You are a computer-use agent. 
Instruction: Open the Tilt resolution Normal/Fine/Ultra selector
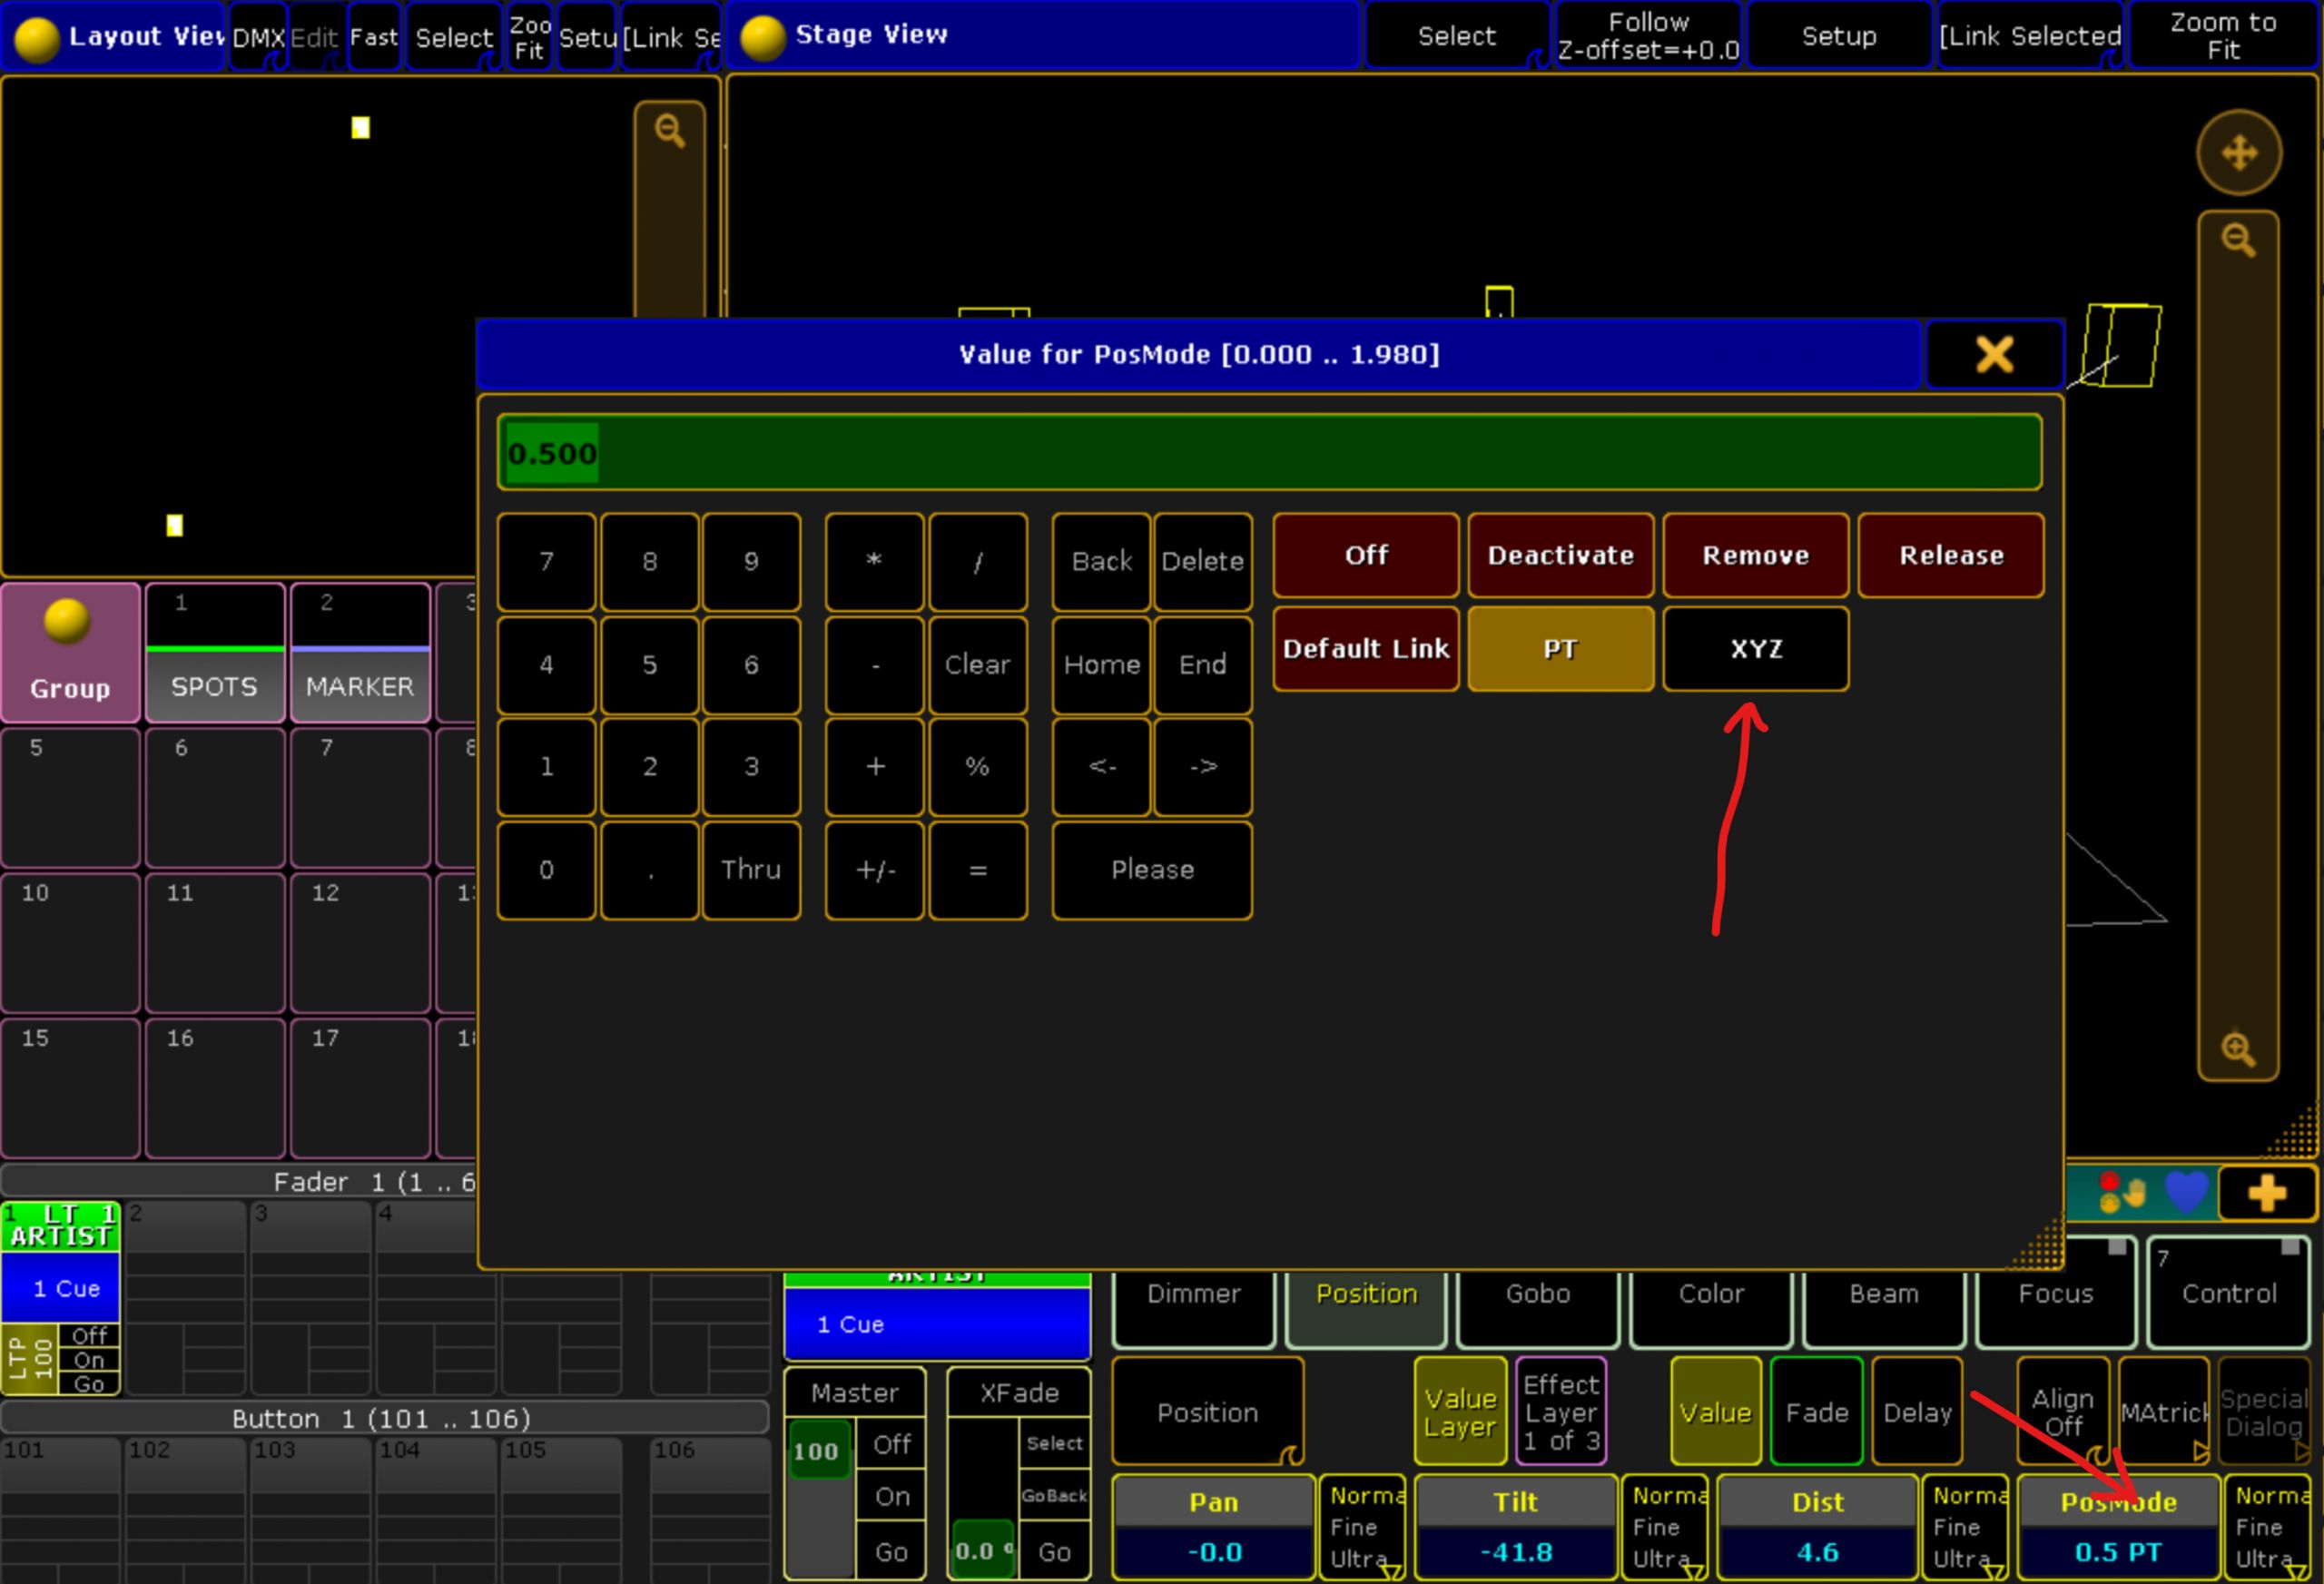click(x=1664, y=1527)
